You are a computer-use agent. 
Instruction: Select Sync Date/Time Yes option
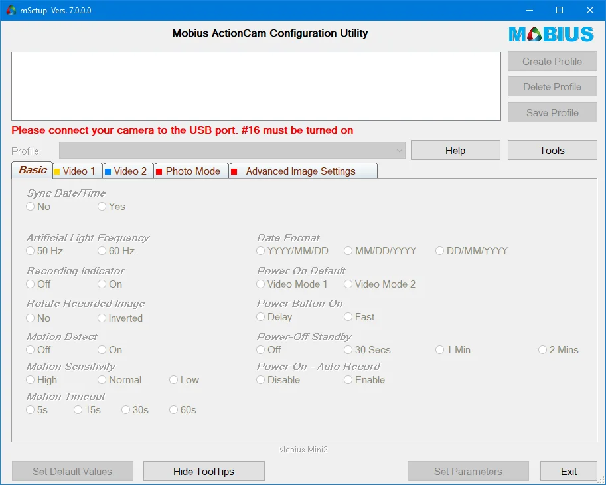112,207
